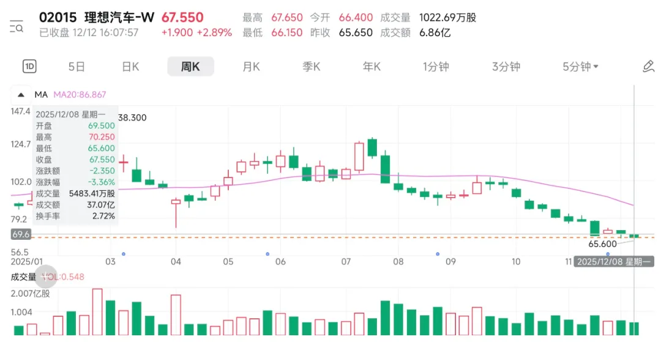Open the drawing pencil tool
Viewport: 661px width, 342px height.
coord(648,67)
